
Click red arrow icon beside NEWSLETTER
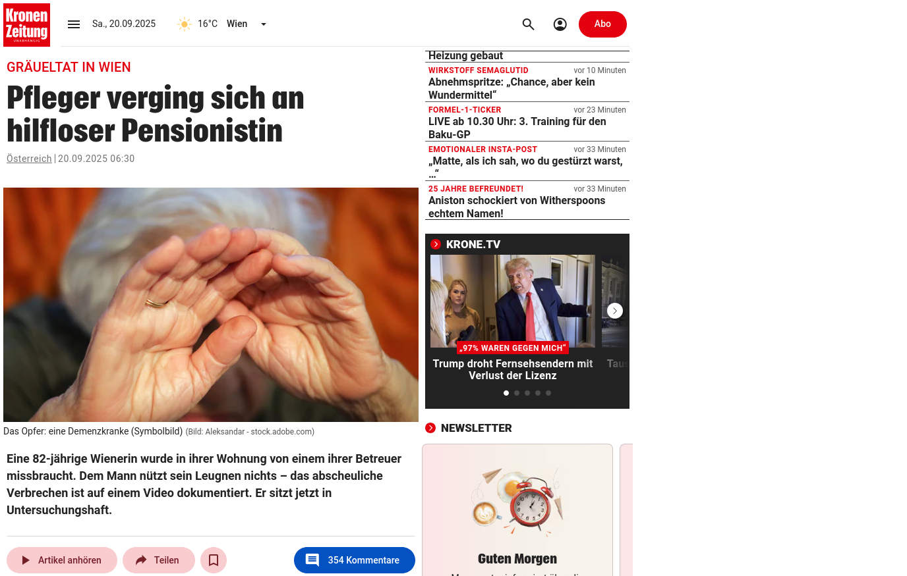coord(430,428)
